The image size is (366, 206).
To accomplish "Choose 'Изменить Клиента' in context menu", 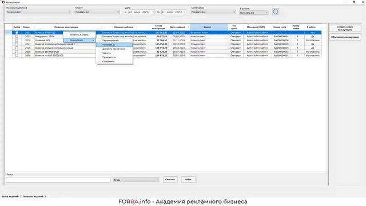I will coord(79,35).
